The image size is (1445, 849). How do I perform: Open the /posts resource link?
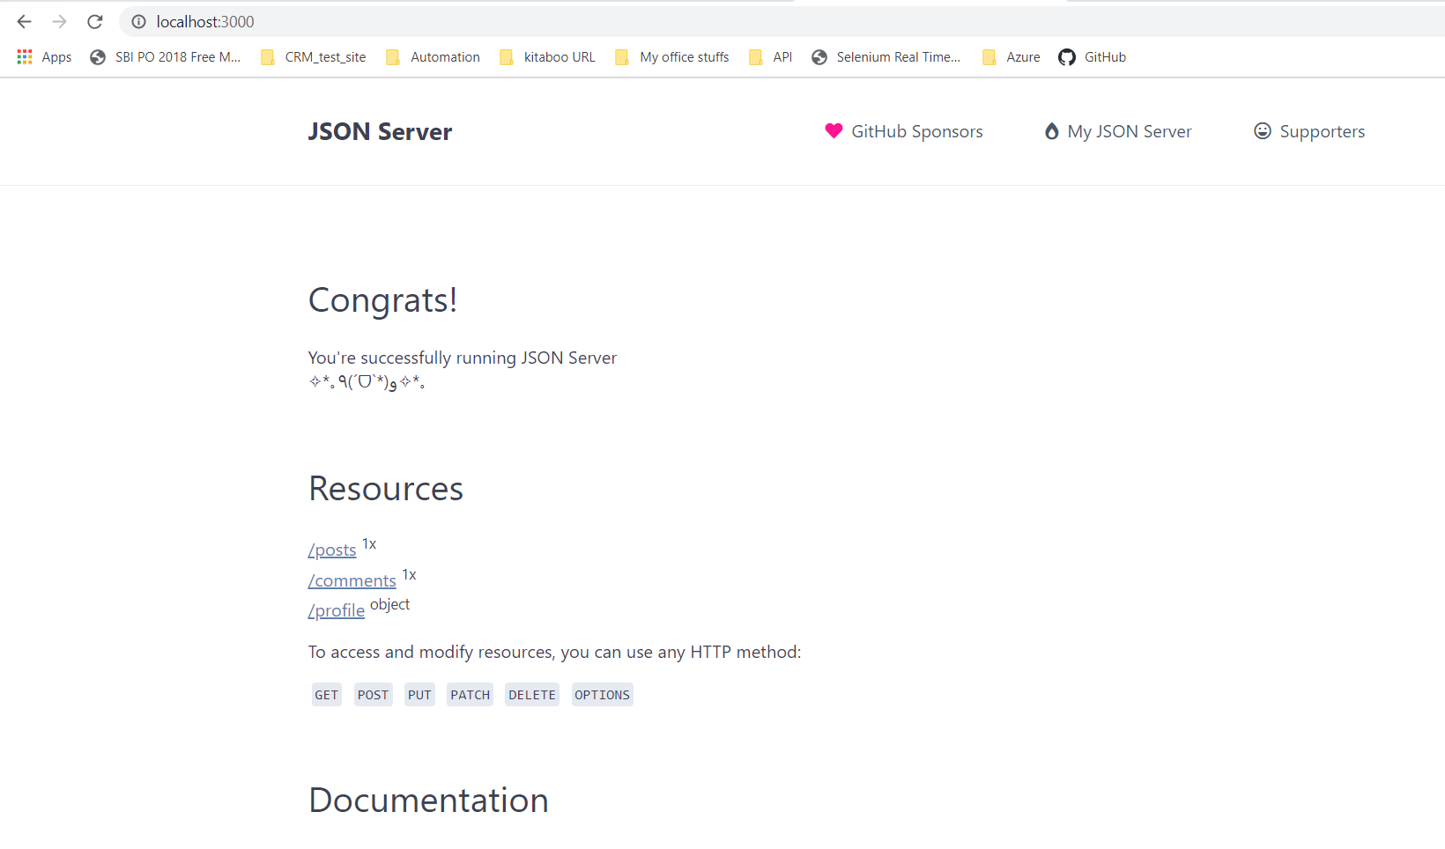331,550
